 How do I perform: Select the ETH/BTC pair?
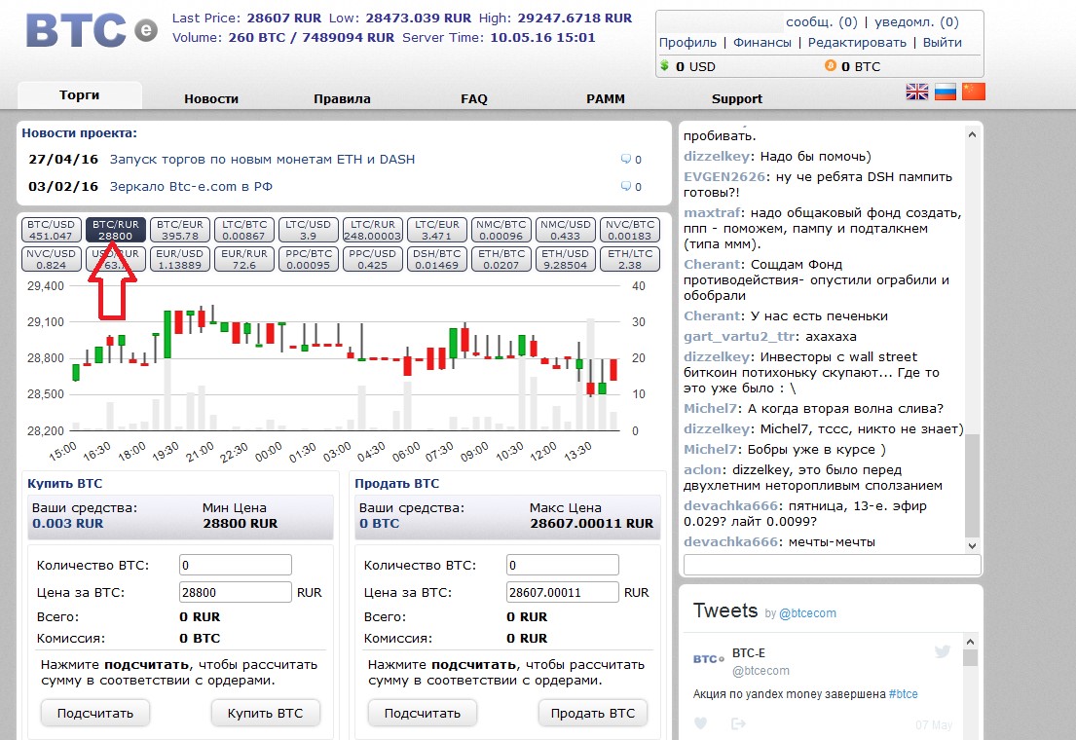pos(501,259)
